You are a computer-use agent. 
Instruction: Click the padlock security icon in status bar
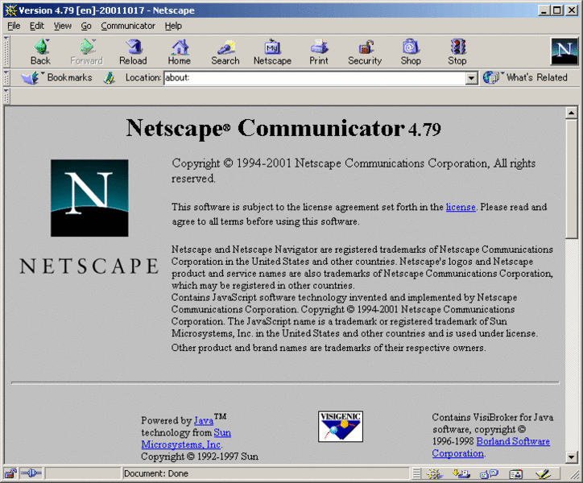10,473
